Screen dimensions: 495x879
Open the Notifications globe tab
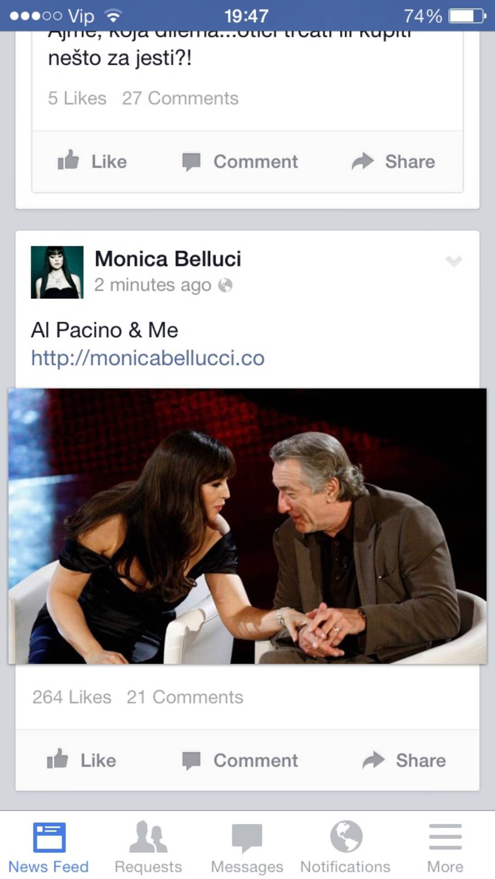(345, 847)
